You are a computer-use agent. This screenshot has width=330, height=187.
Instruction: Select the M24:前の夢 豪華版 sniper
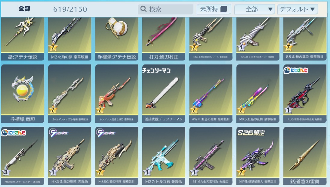point(70,39)
